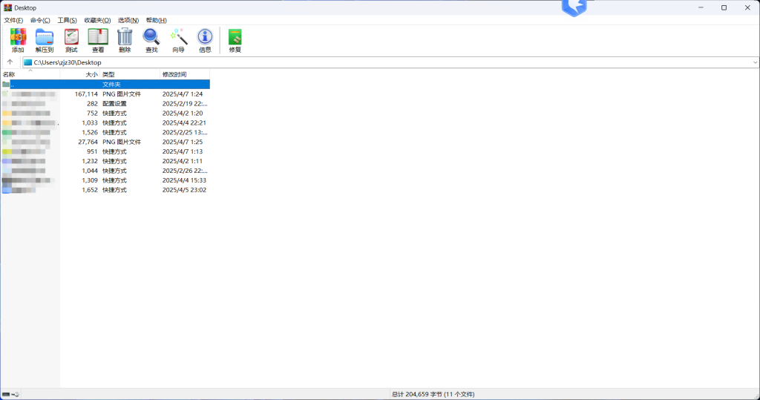Click the date 2025/4/7 1:24
The height and width of the screenshot is (400, 760).
click(183, 94)
